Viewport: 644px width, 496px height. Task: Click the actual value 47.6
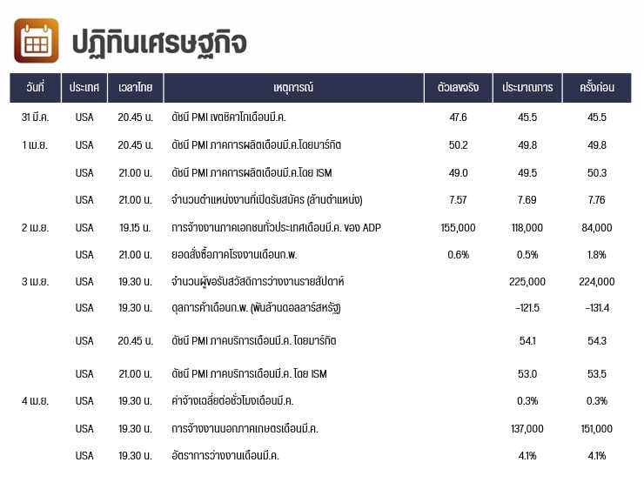458,117
